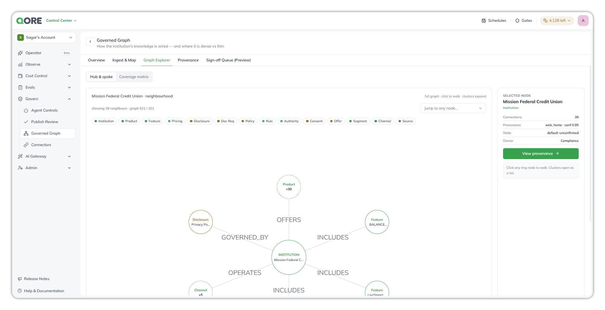Viewport: 605px width, 310px height.
Task: Click the user avatar A
Action: pos(583,21)
